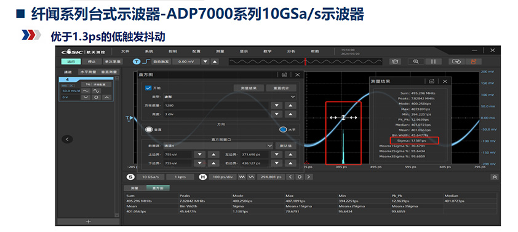Increase trigger level with up arrow
The image size is (518, 232).
(x=215, y=61)
